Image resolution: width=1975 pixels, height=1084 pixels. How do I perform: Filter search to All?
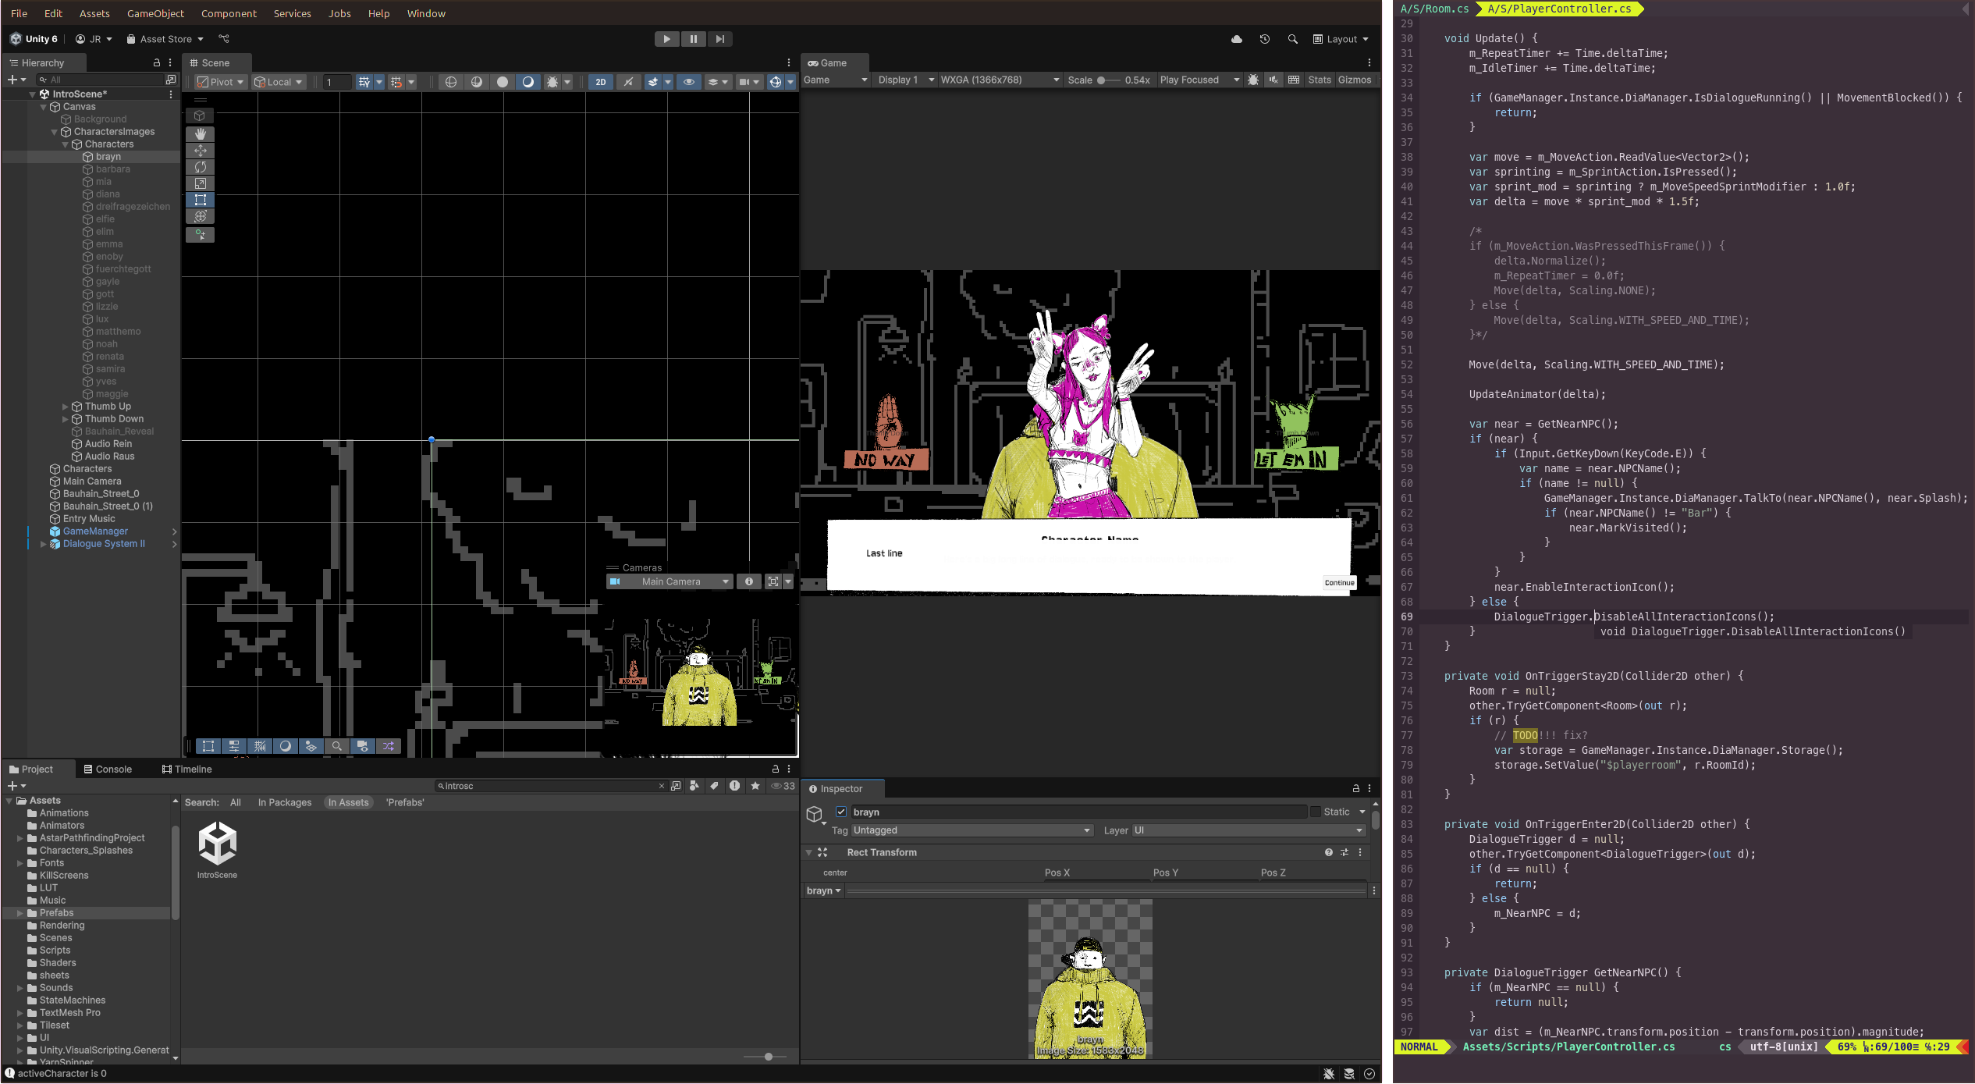tap(236, 802)
